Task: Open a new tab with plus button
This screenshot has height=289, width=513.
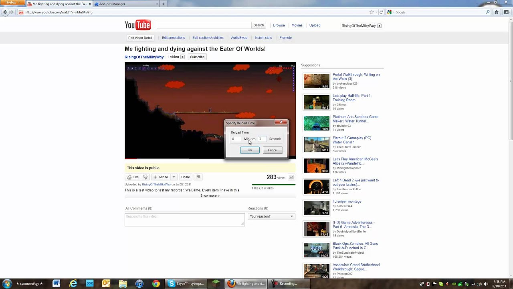Action: coord(163,4)
